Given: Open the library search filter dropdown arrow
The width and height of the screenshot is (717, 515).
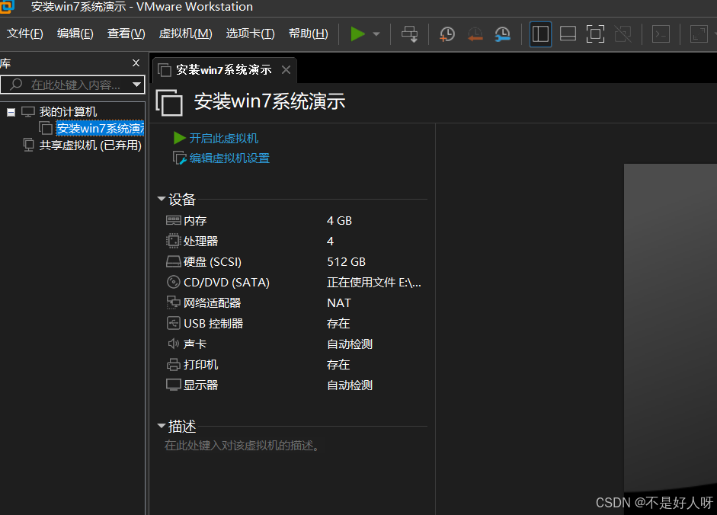Looking at the screenshot, I should (x=136, y=85).
